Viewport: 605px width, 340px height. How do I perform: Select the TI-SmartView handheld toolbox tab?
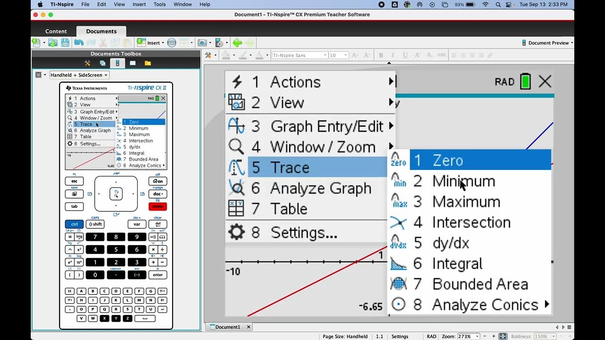pos(117,63)
